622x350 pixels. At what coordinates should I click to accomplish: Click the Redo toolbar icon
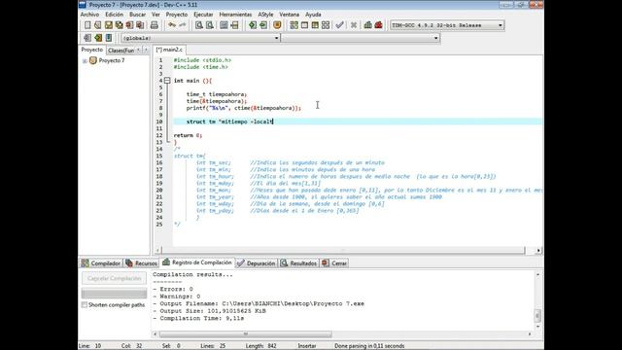click(182, 25)
